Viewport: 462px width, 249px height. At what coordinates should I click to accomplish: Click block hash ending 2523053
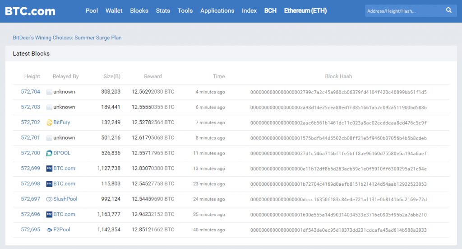(338, 184)
